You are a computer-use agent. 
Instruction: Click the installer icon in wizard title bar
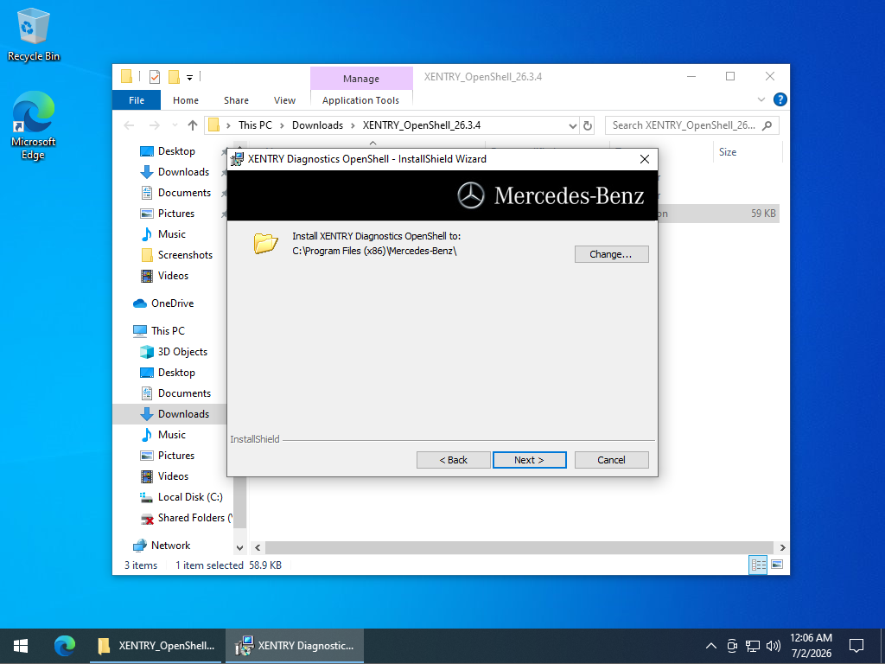coord(238,159)
